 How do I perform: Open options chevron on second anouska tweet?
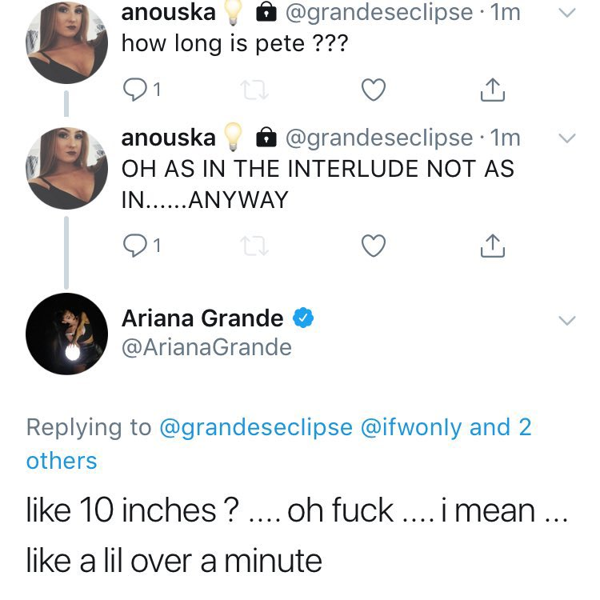(x=566, y=138)
